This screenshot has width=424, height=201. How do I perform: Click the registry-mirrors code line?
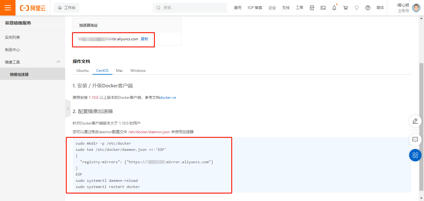coord(147,162)
